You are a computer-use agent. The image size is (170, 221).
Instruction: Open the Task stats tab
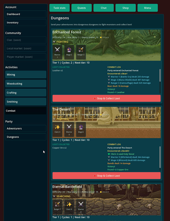pos(59,8)
